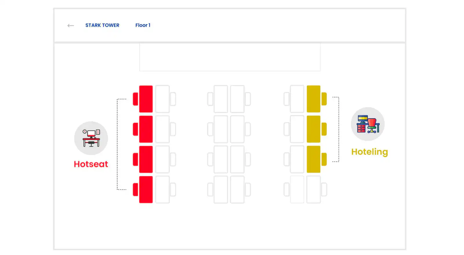Select the Hoteling label text
This screenshot has height=255, width=464.
369,152
